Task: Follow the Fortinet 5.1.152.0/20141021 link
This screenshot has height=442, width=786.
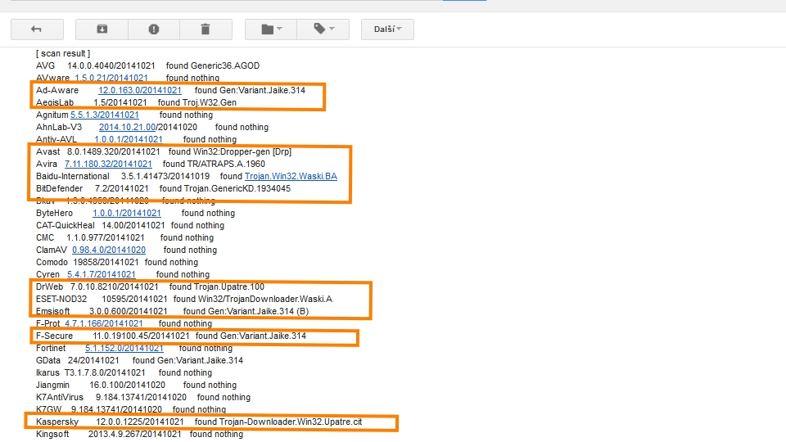Action: [x=124, y=348]
